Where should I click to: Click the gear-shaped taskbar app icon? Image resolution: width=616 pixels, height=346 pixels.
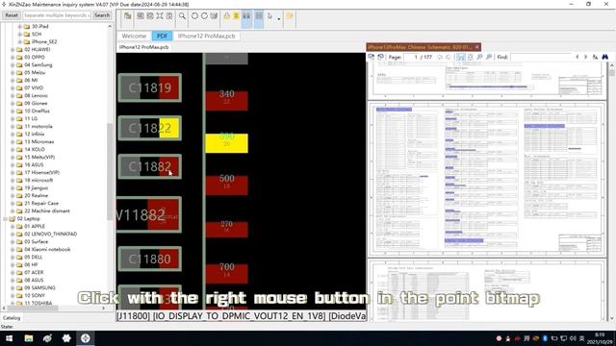(x=66, y=338)
